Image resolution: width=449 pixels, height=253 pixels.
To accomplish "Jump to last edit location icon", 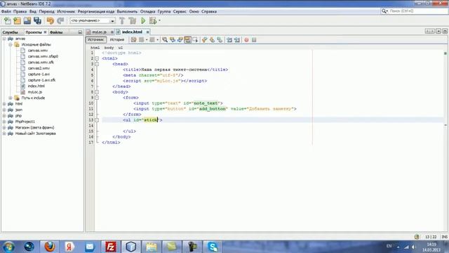I will (x=134, y=40).
